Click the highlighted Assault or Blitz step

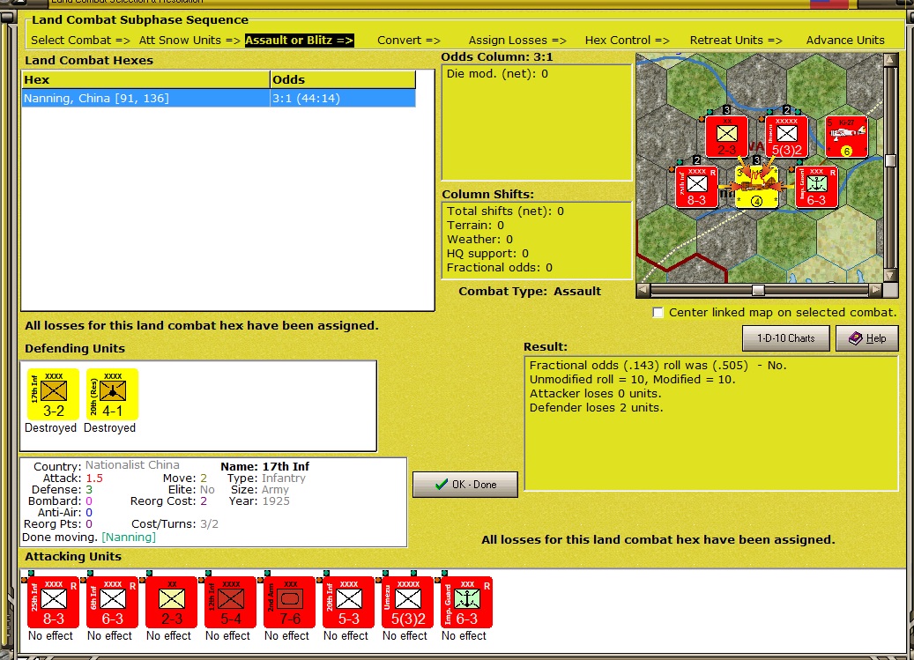299,41
